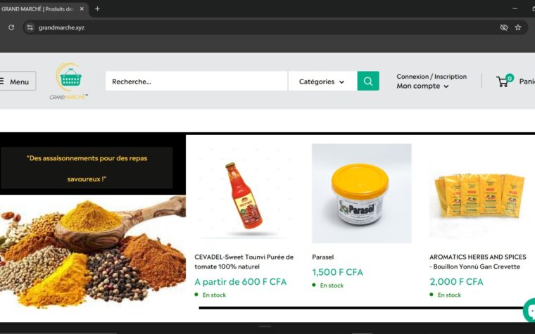Toggle the crossed-eye tracking protection icon

tap(503, 27)
